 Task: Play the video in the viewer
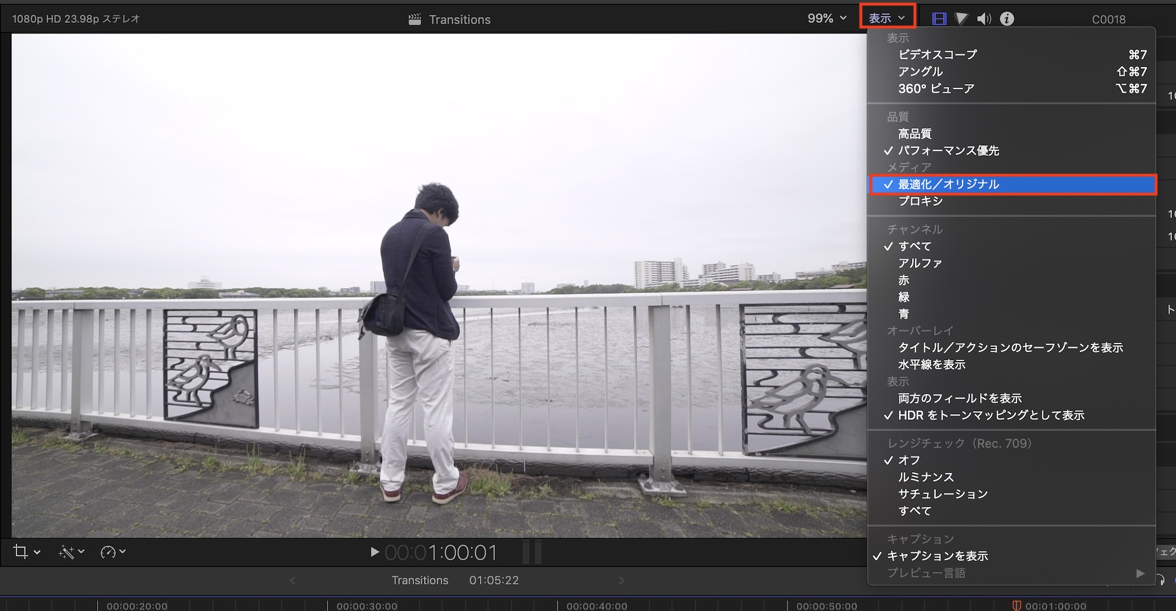coord(375,552)
